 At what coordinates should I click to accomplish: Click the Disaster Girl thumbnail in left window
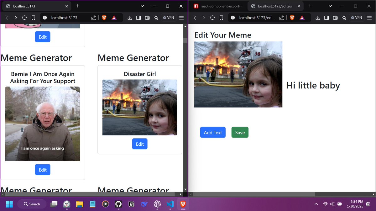140,107
